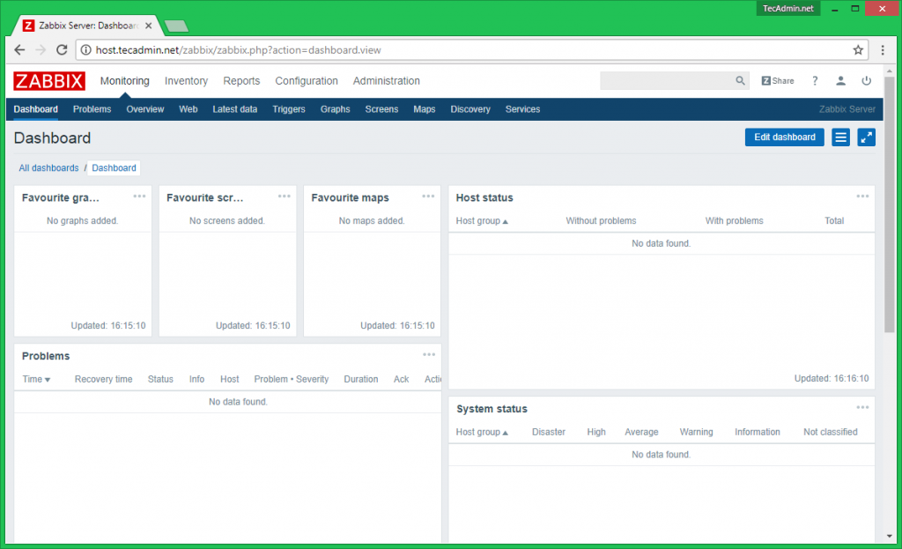Image resolution: width=902 pixels, height=549 pixels.
Task: Click the sign out power icon
Action: (866, 81)
